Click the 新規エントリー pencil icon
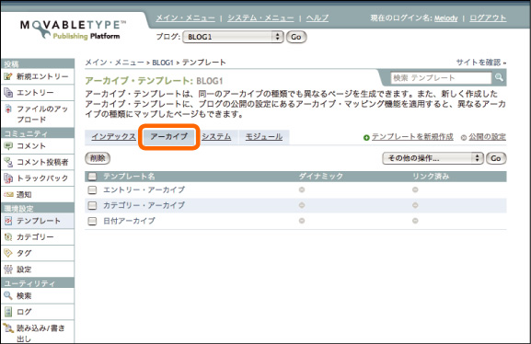The height and width of the screenshot is (344, 531). click(8, 76)
